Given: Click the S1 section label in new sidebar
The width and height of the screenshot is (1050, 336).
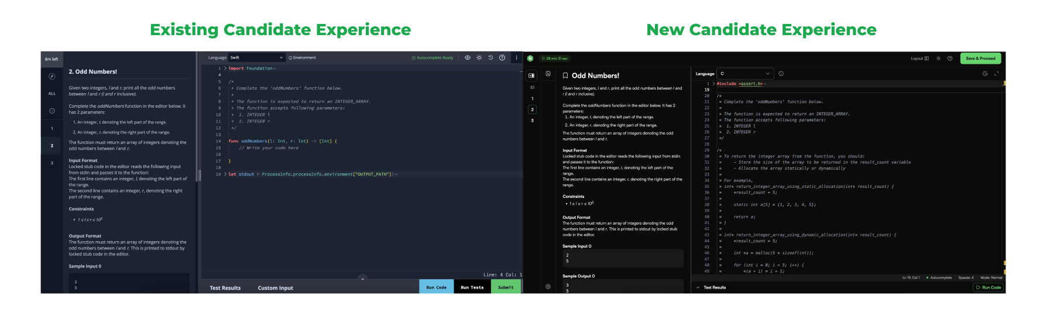Looking at the screenshot, I should (532, 87).
